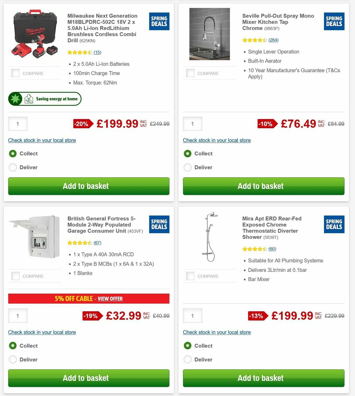
Task: Select Deliver option for garage consumer unit
Action: 13,359
